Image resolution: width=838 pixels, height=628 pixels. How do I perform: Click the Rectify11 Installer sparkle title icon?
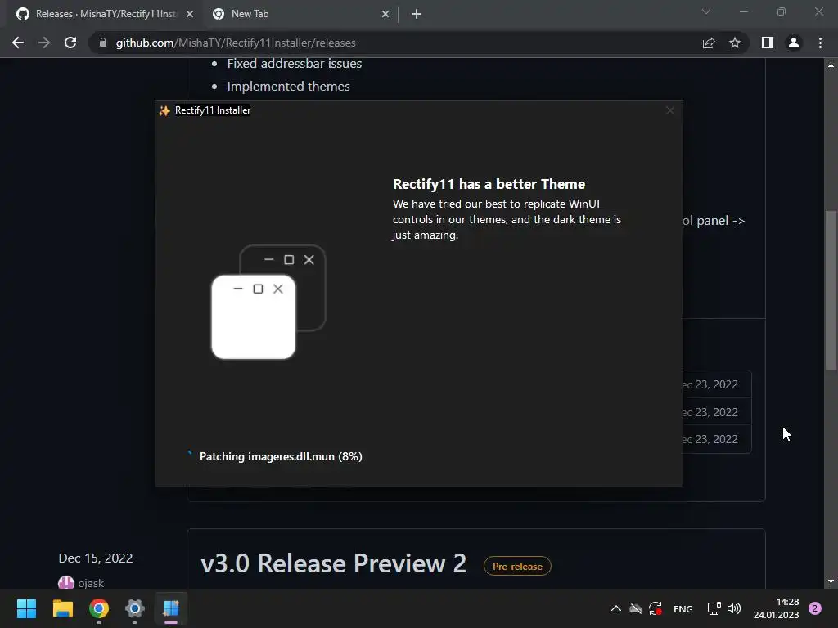tap(164, 110)
